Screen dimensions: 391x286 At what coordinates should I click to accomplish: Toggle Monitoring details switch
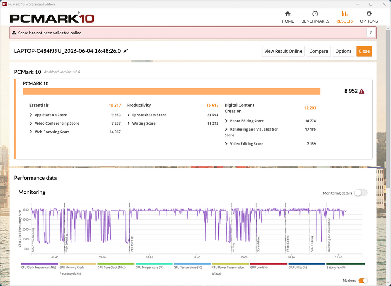pos(361,193)
